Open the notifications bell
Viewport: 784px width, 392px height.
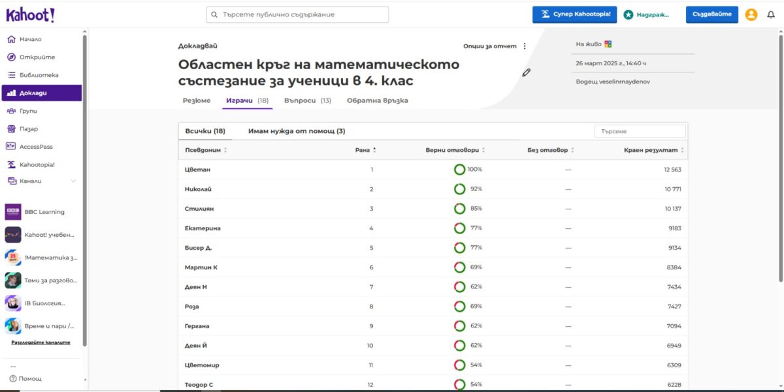771,14
